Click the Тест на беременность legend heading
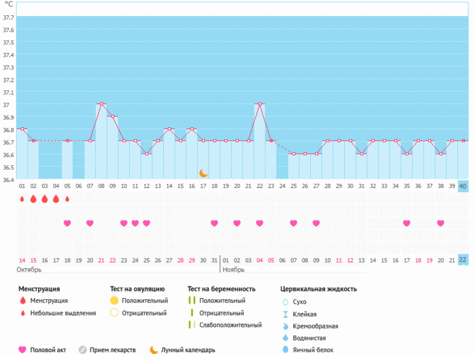474x354 pixels. (220, 288)
